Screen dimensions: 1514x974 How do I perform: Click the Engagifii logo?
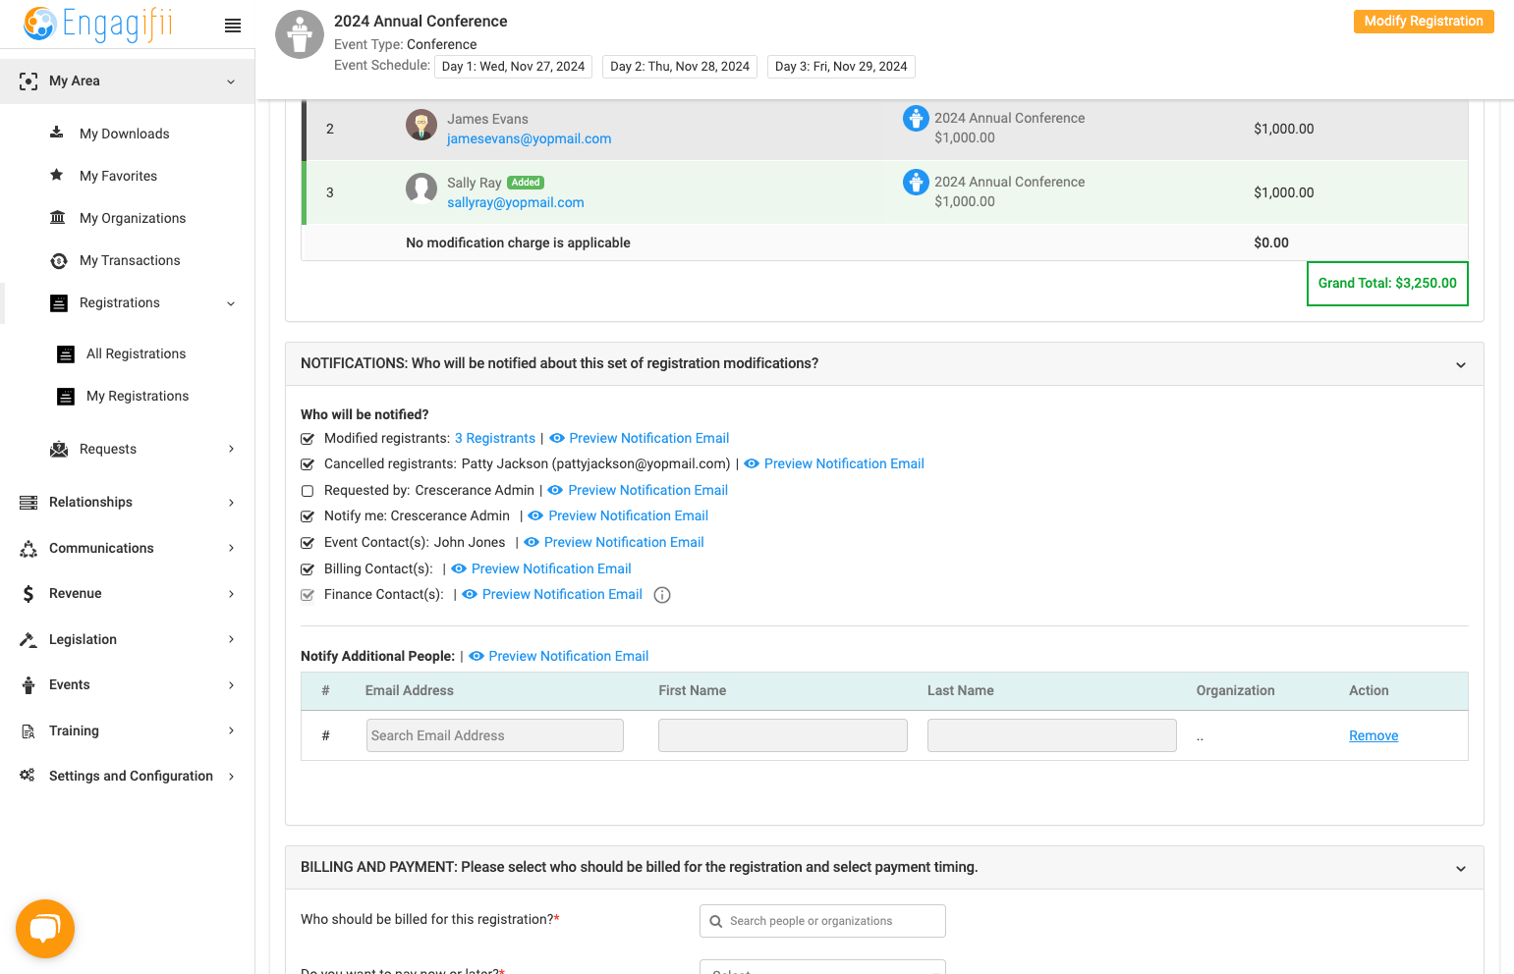click(x=97, y=24)
